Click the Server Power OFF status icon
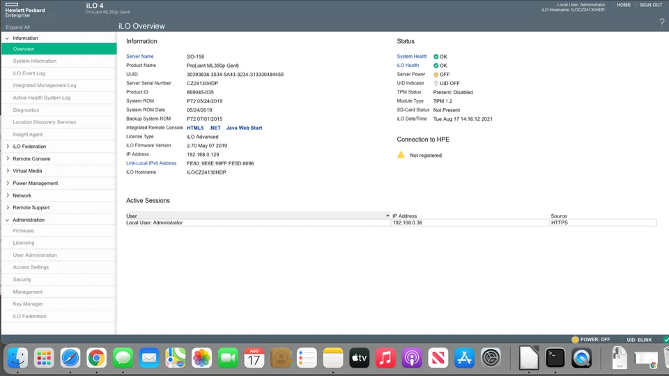The height and width of the screenshot is (376, 669). pos(436,75)
